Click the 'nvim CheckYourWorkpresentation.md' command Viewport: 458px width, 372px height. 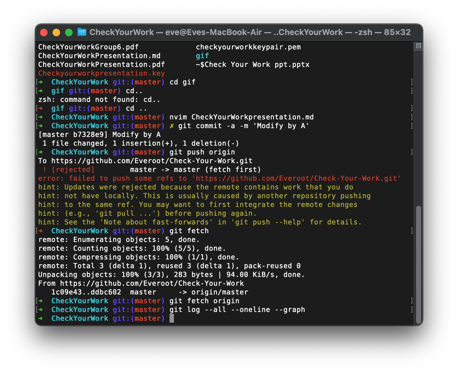pos(242,117)
